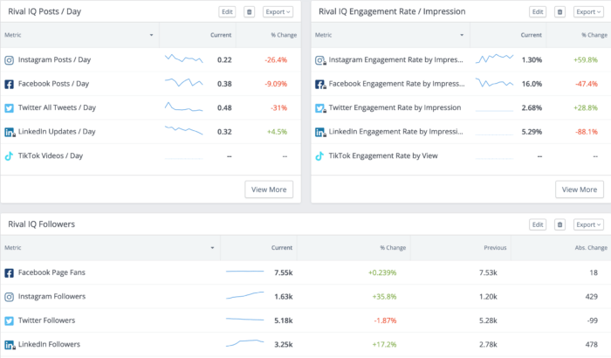Click Current column header in Engagement Rate table
Viewport: 611px width, 358px height.
[531, 35]
